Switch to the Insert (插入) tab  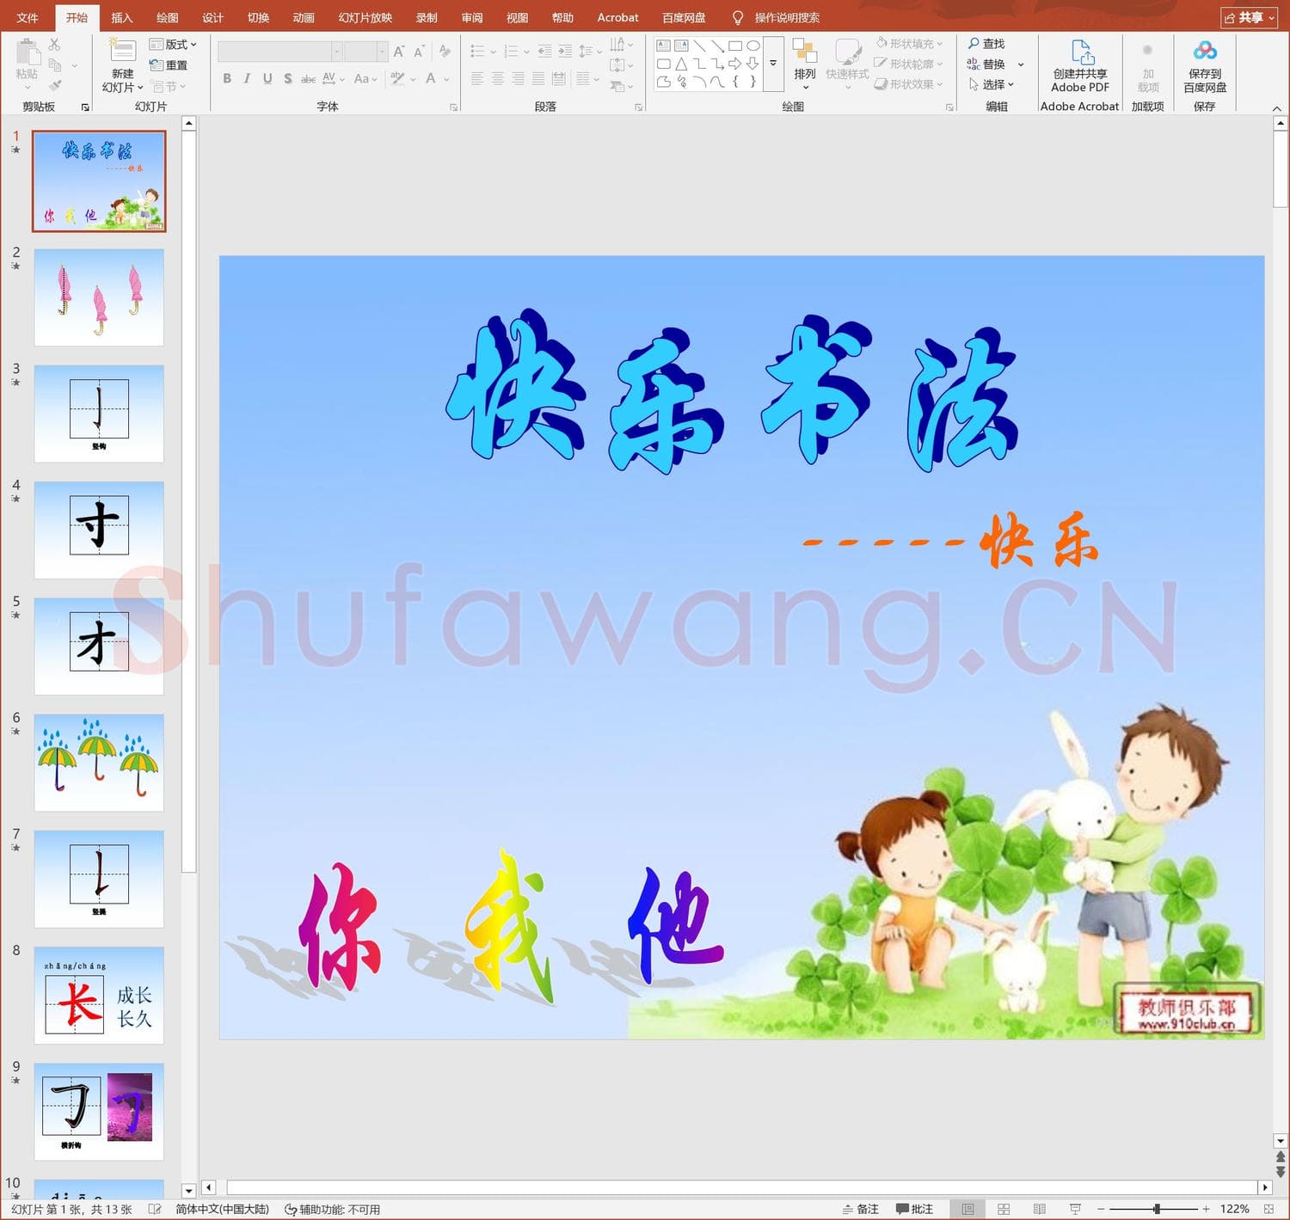click(122, 17)
